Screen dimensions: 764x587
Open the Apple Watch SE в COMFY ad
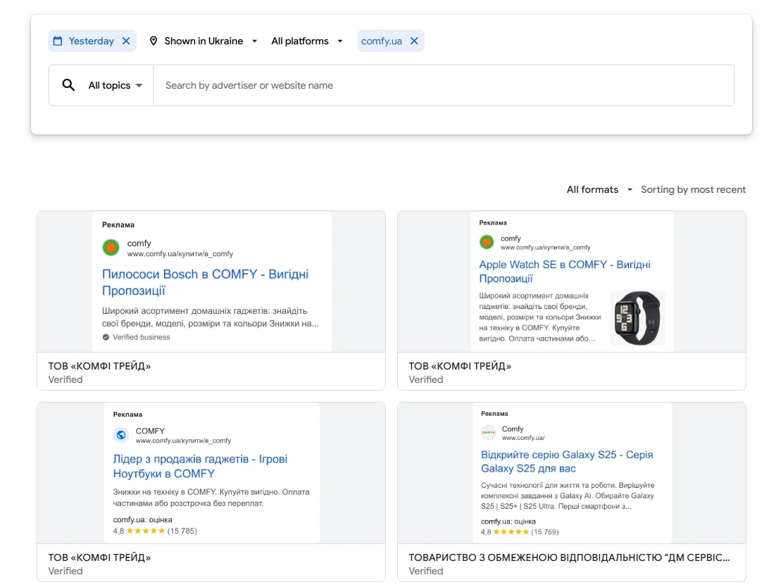(x=564, y=272)
